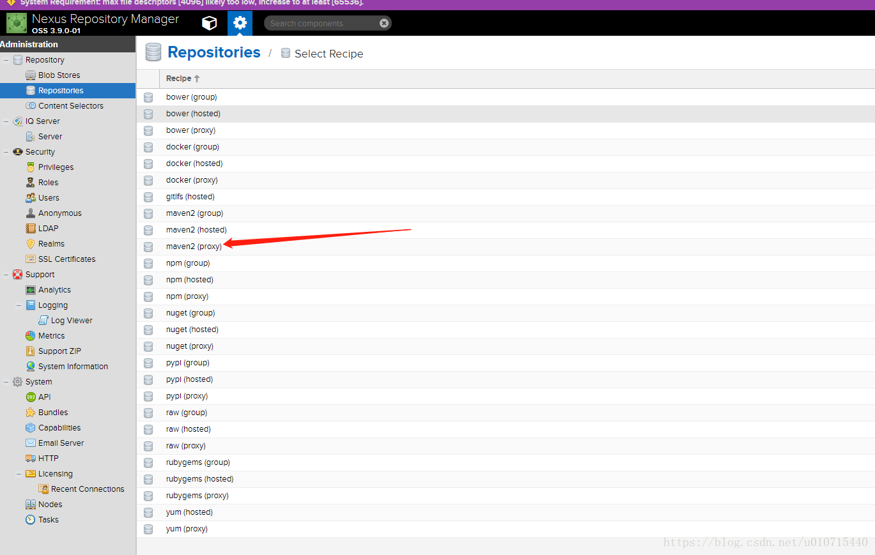875x555 pixels.
Task: Open the Email Server envelope icon
Action: [30, 443]
